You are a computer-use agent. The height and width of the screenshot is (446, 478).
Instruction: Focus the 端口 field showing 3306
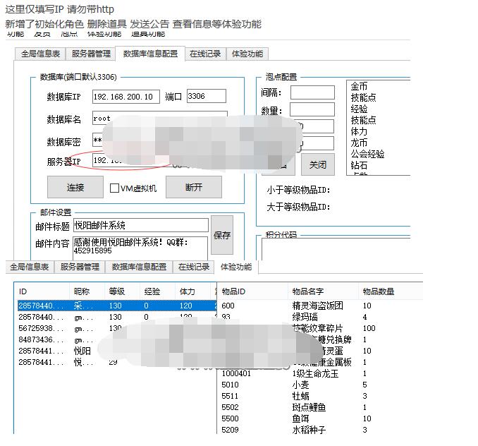(206, 97)
